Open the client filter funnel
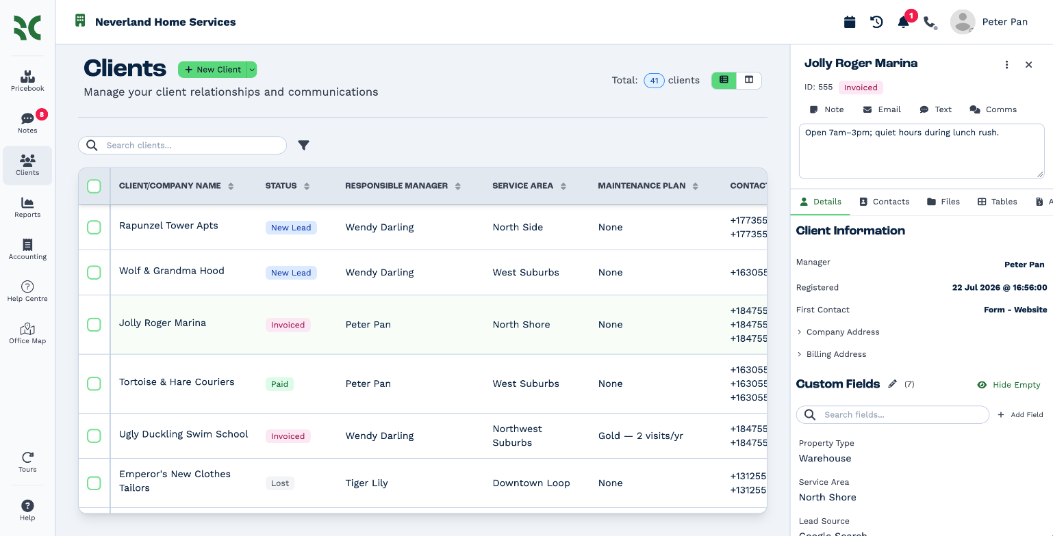The height and width of the screenshot is (536, 1053). [x=304, y=145]
